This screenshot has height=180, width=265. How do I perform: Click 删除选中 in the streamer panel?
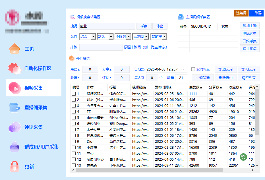pyautogui.click(x=250, y=34)
